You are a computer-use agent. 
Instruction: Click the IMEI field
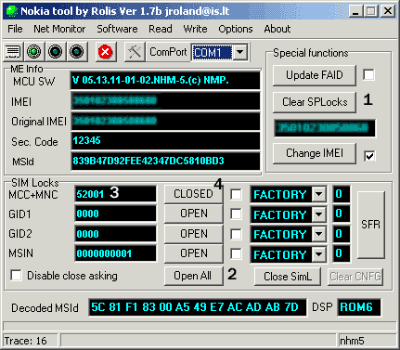coord(165,100)
